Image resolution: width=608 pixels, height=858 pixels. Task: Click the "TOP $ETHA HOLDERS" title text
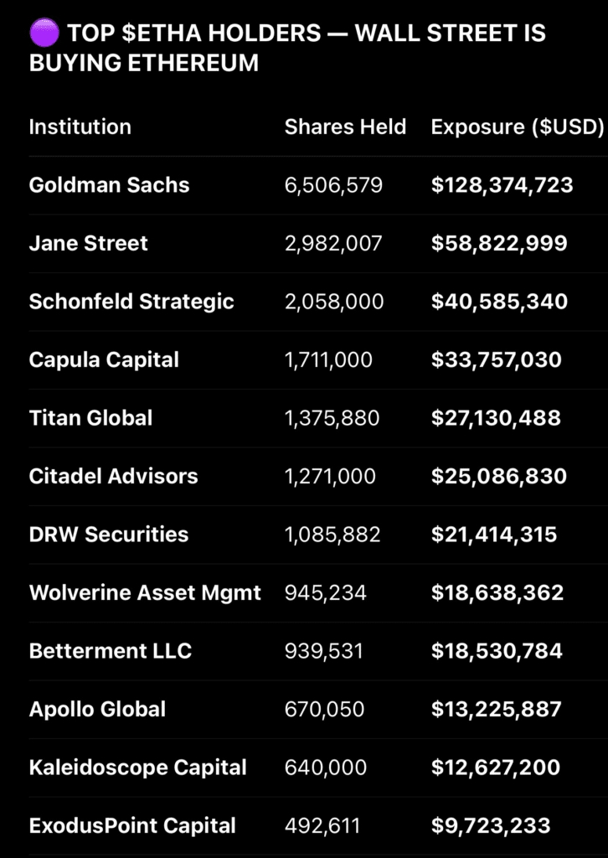[194, 34]
